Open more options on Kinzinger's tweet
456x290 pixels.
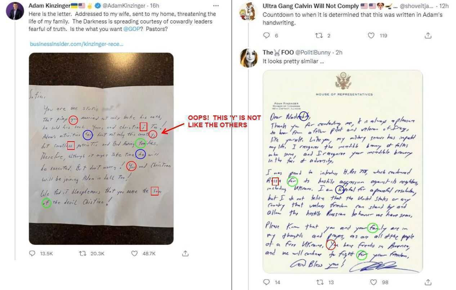(216, 6)
